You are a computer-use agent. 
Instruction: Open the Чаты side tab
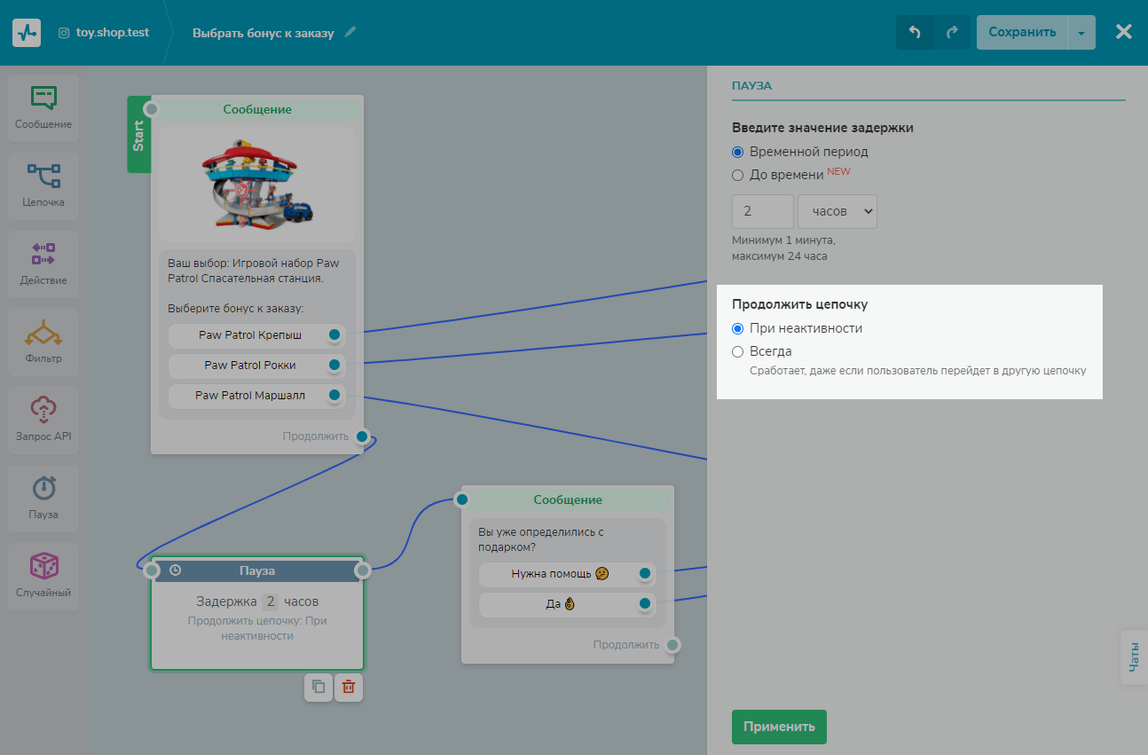(1134, 657)
